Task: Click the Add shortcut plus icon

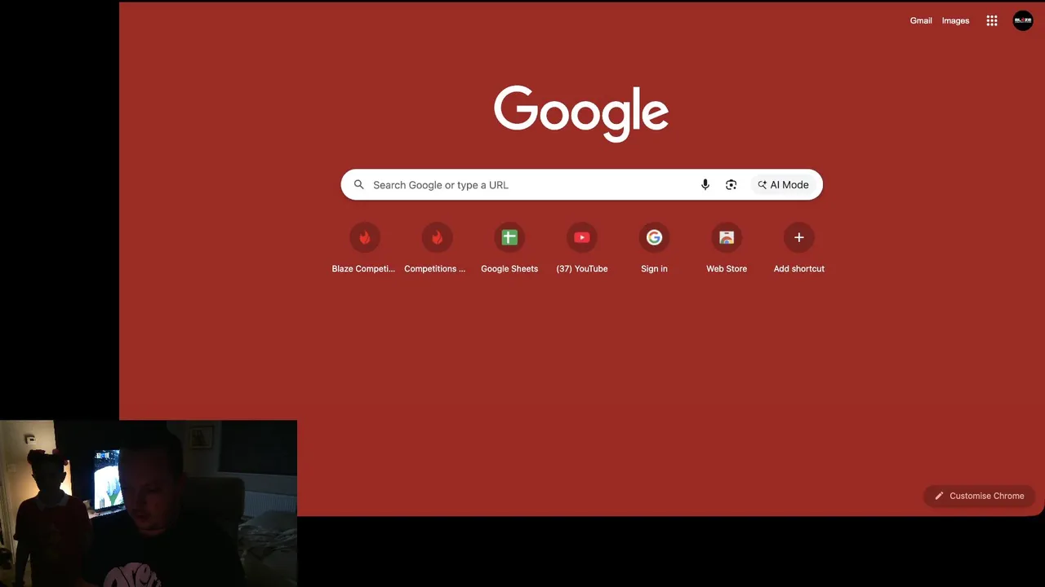Action: 799,237
